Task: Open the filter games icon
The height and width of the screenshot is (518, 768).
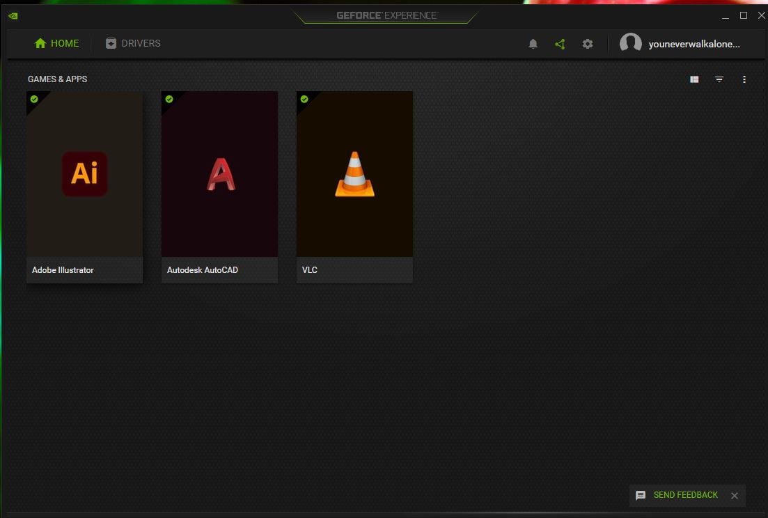Action: tap(719, 79)
